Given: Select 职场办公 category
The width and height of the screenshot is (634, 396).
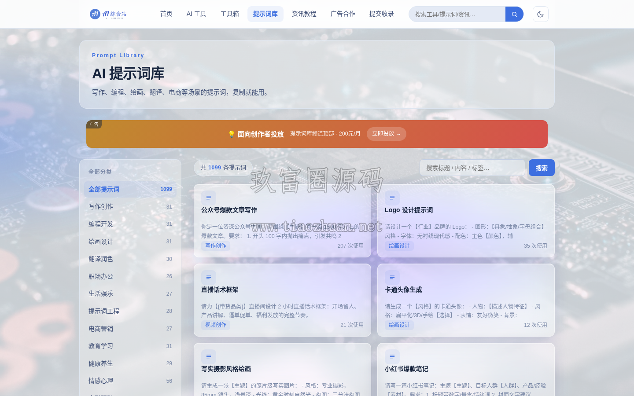Looking at the screenshot, I should click(130, 276).
